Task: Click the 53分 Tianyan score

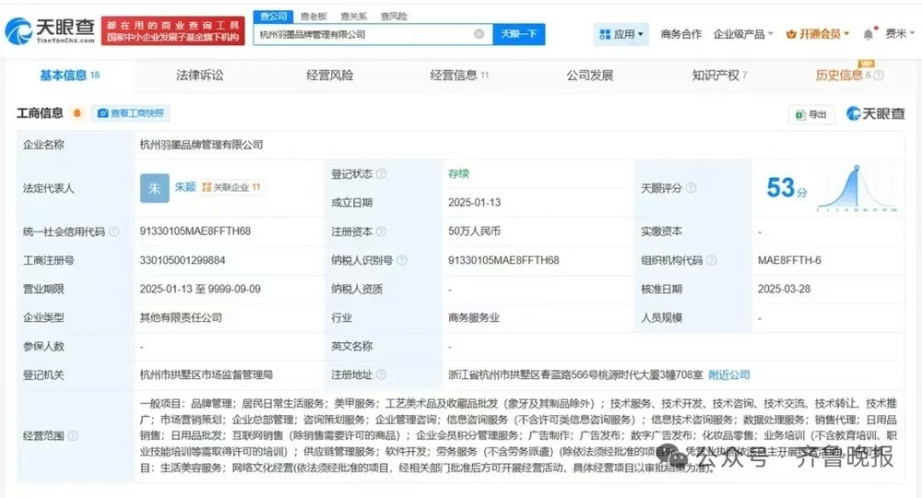Action: 786,188
